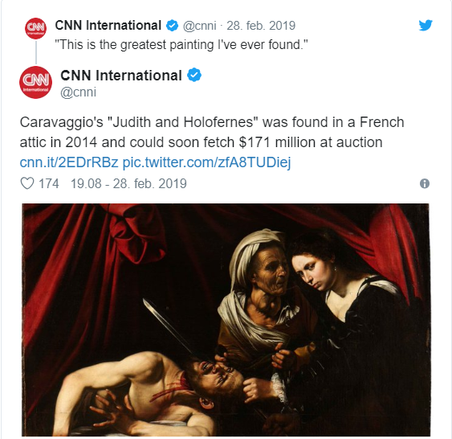The height and width of the screenshot is (439, 452).
Task: Click the 174 likes count
Action: (49, 184)
